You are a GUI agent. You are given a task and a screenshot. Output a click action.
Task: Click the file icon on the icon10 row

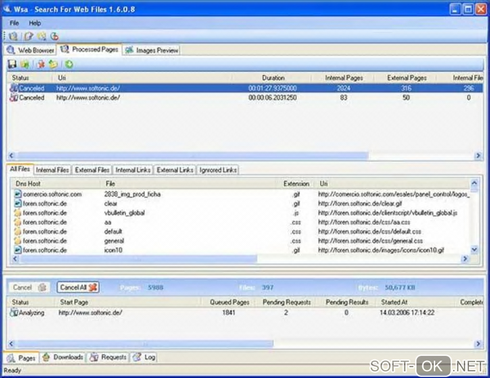point(18,250)
